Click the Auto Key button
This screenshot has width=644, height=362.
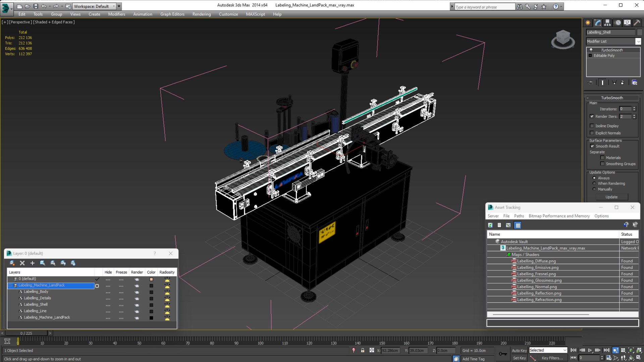pos(519,350)
